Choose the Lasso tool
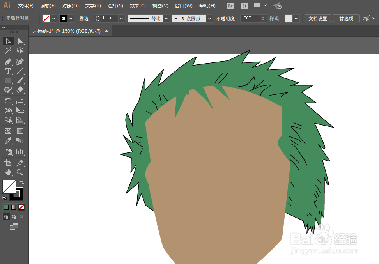The width and height of the screenshot is (379, 264). [20, 51]
